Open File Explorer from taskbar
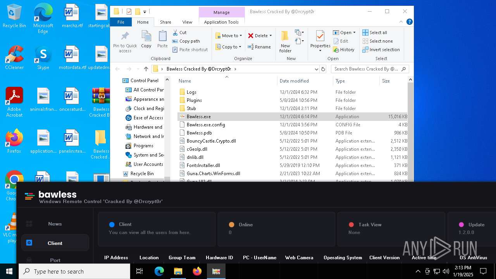This screenshot has height=279, width=496. [178, 271]
